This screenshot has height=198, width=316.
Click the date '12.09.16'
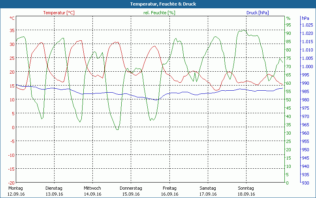16,194
